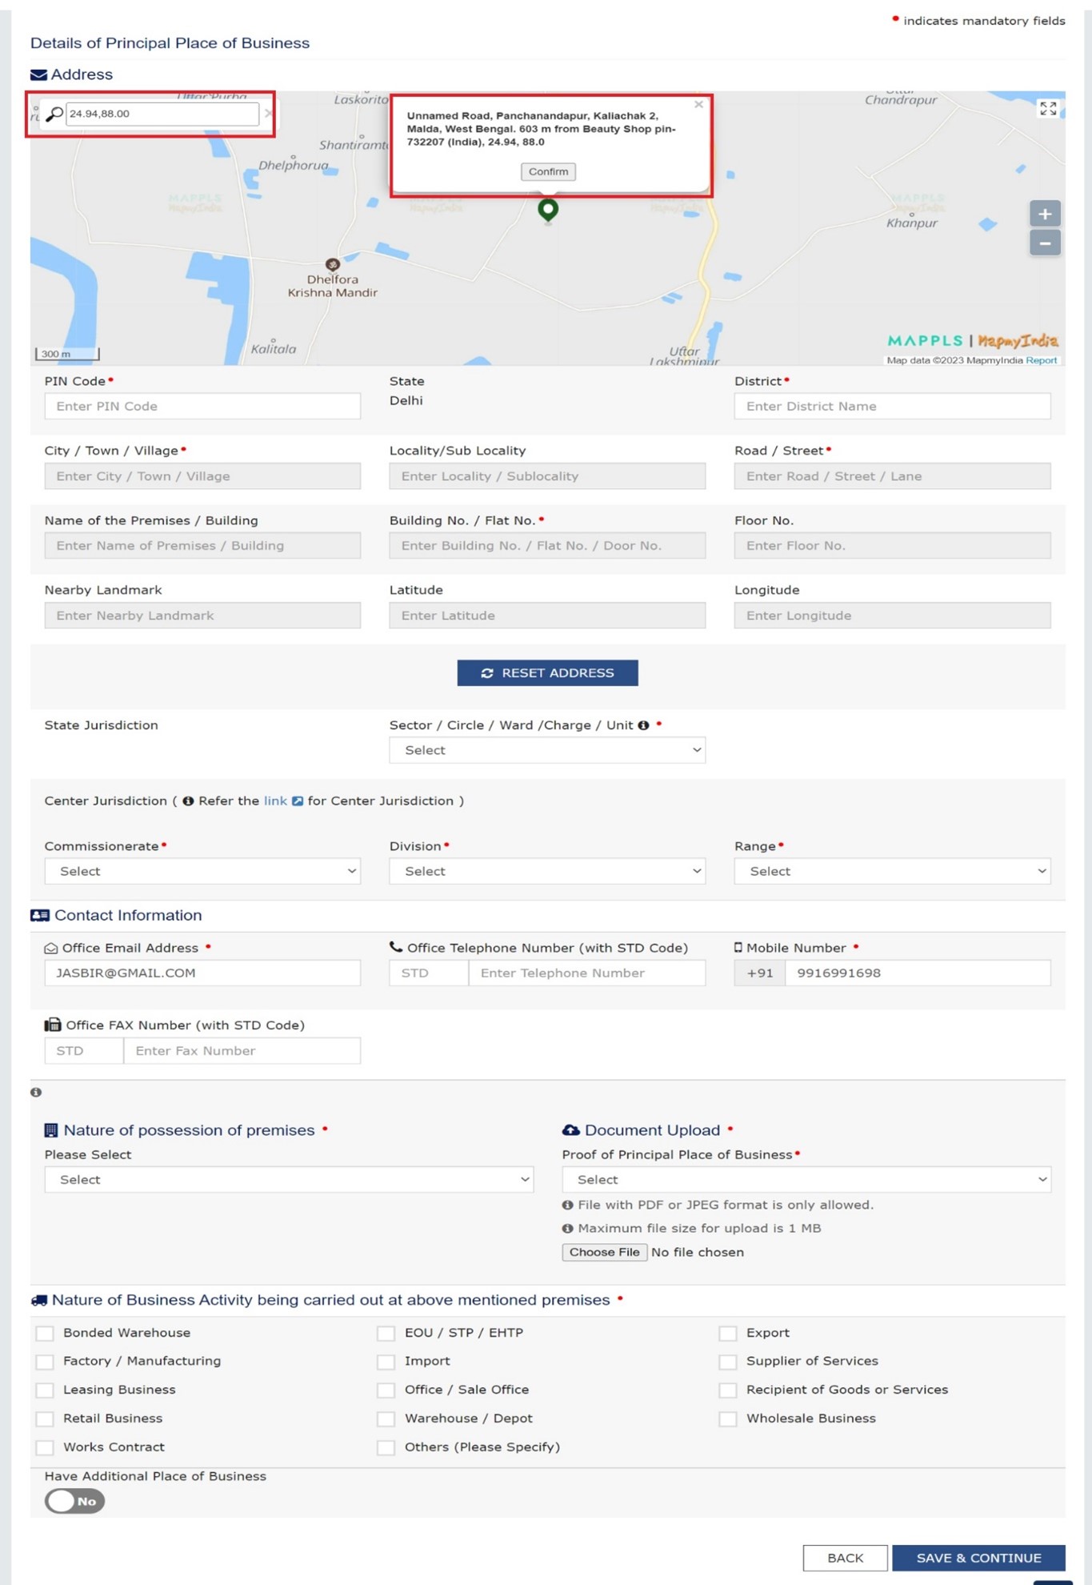Enable the Office / Sale Office checkbox
The height and width of the screenshot is (1585, 1092).
(386, 1390)
